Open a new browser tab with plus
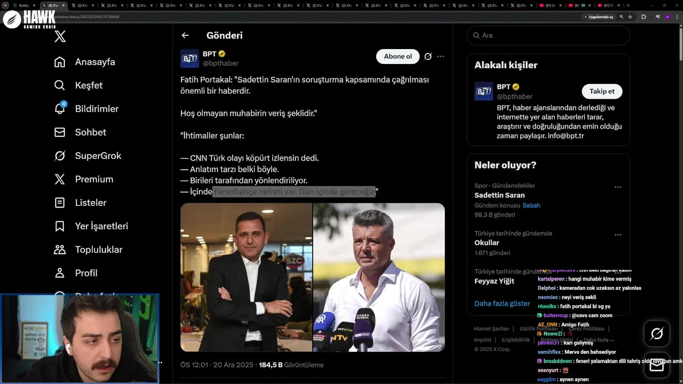This screenshot has height=384, width=683. [x=628, y=5]
